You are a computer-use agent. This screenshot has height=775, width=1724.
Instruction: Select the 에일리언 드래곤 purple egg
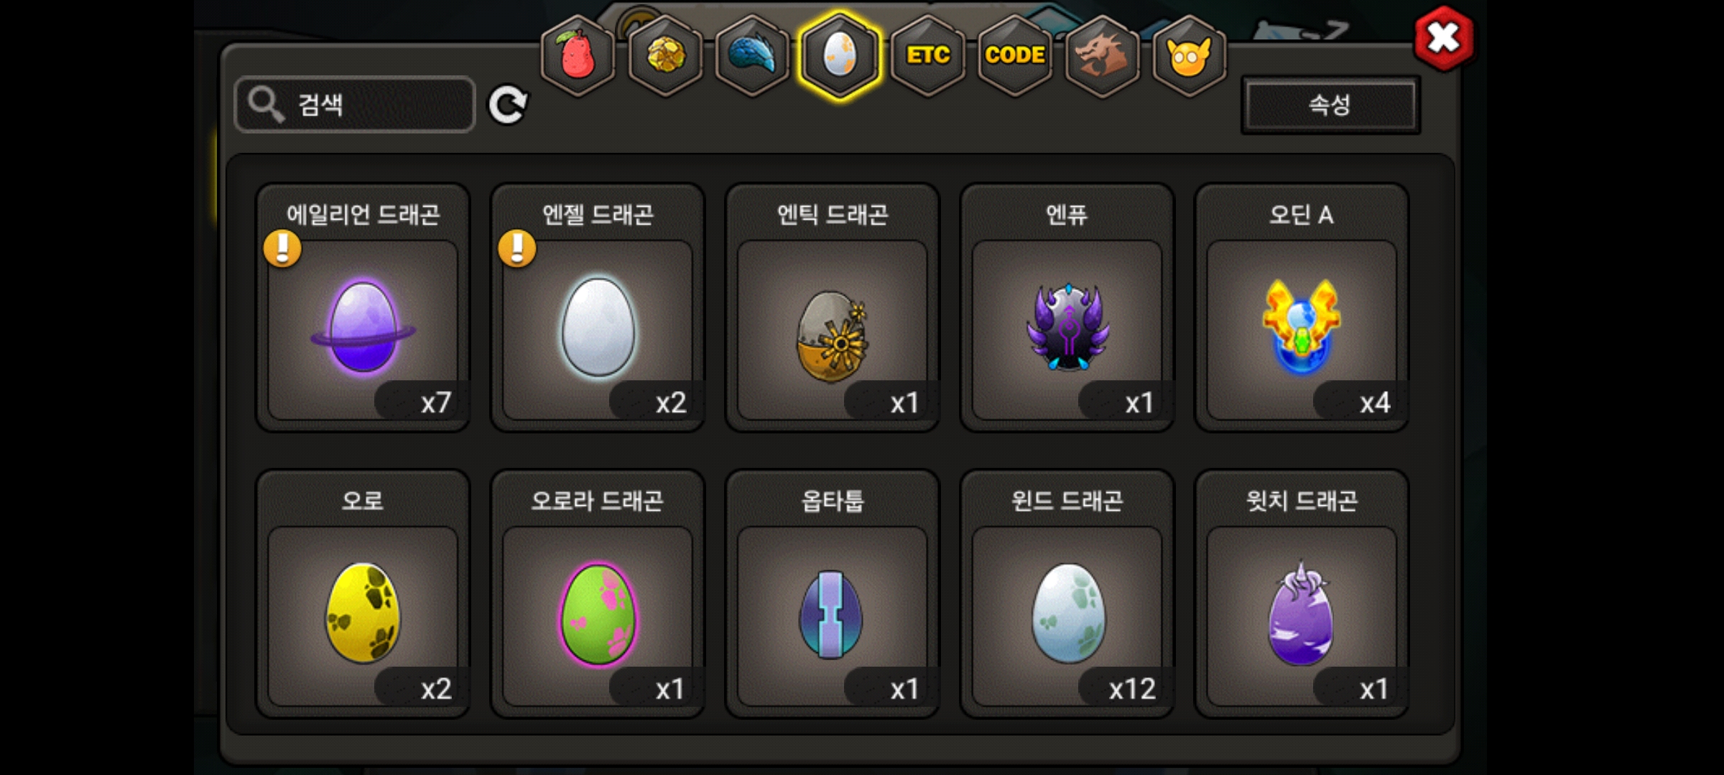coord(363,307)
